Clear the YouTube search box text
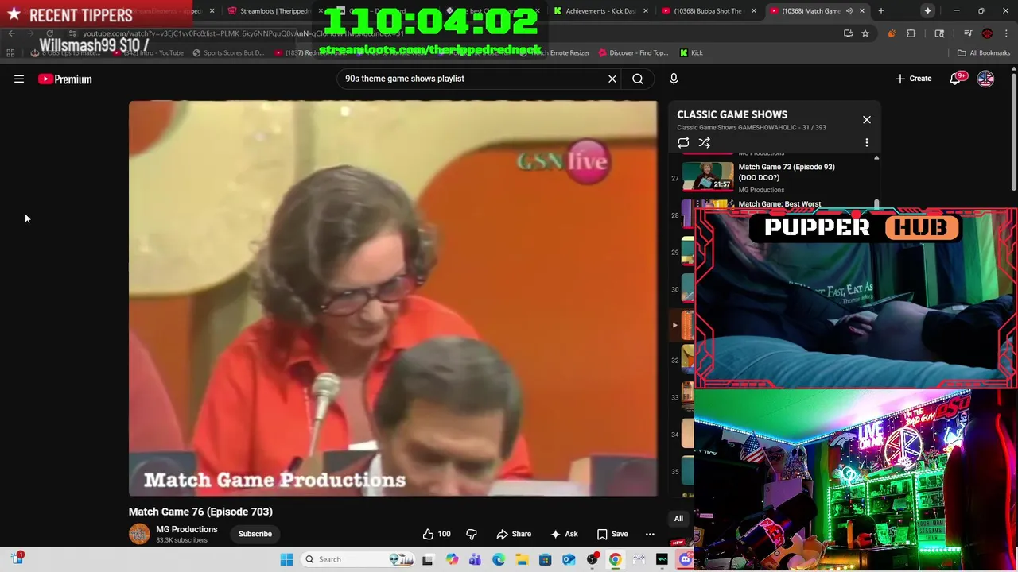The height and width of the screenshot is (572, 1018). (x=612, y=79)
